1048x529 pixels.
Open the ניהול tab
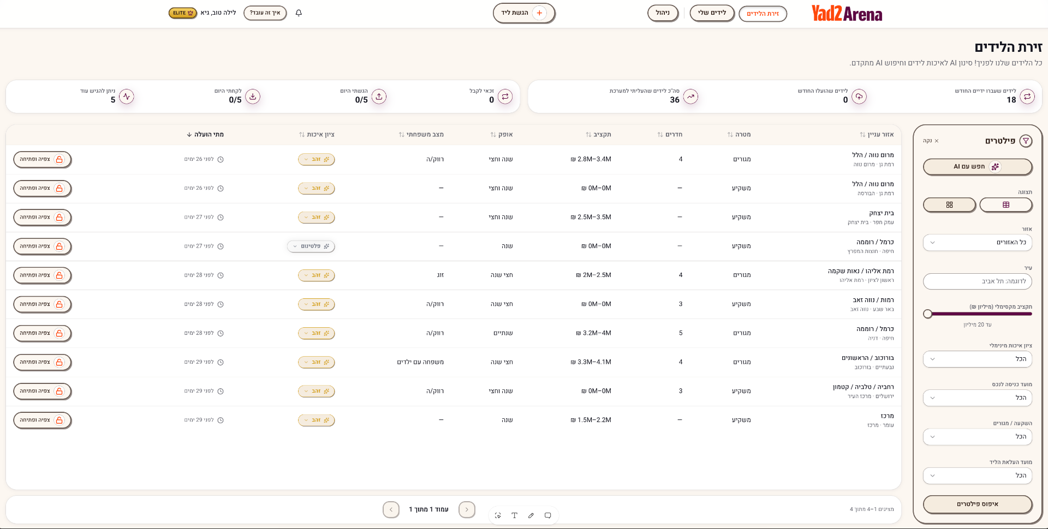663,13
